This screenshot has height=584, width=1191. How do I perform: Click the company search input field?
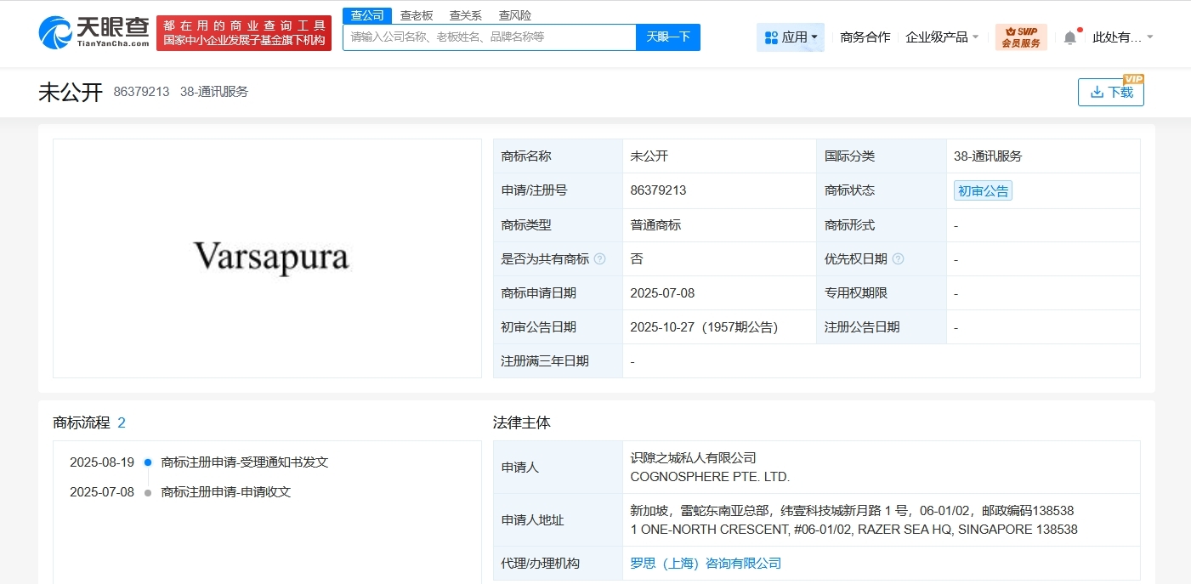(x=485, y=37)
